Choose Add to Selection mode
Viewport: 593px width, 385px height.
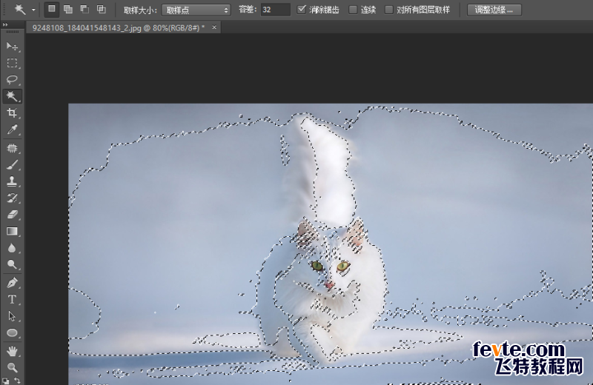click(68, 10)
